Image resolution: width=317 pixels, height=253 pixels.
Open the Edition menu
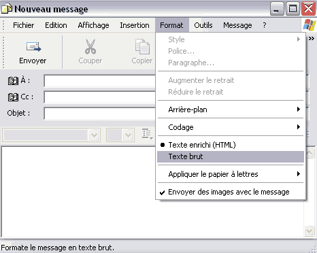56,25
